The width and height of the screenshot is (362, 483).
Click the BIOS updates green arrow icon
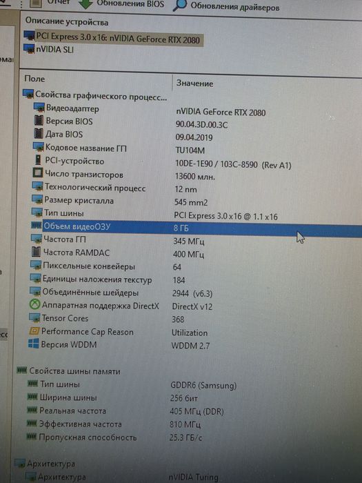click(86, 3)
